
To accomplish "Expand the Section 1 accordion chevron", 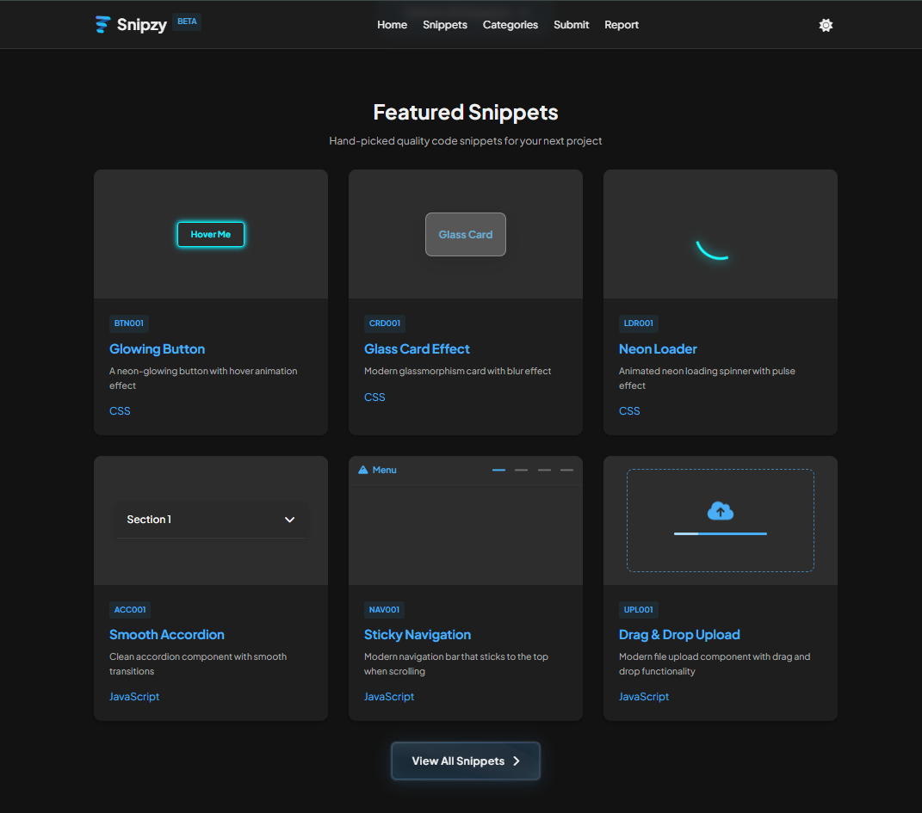I will pos(289,520).
